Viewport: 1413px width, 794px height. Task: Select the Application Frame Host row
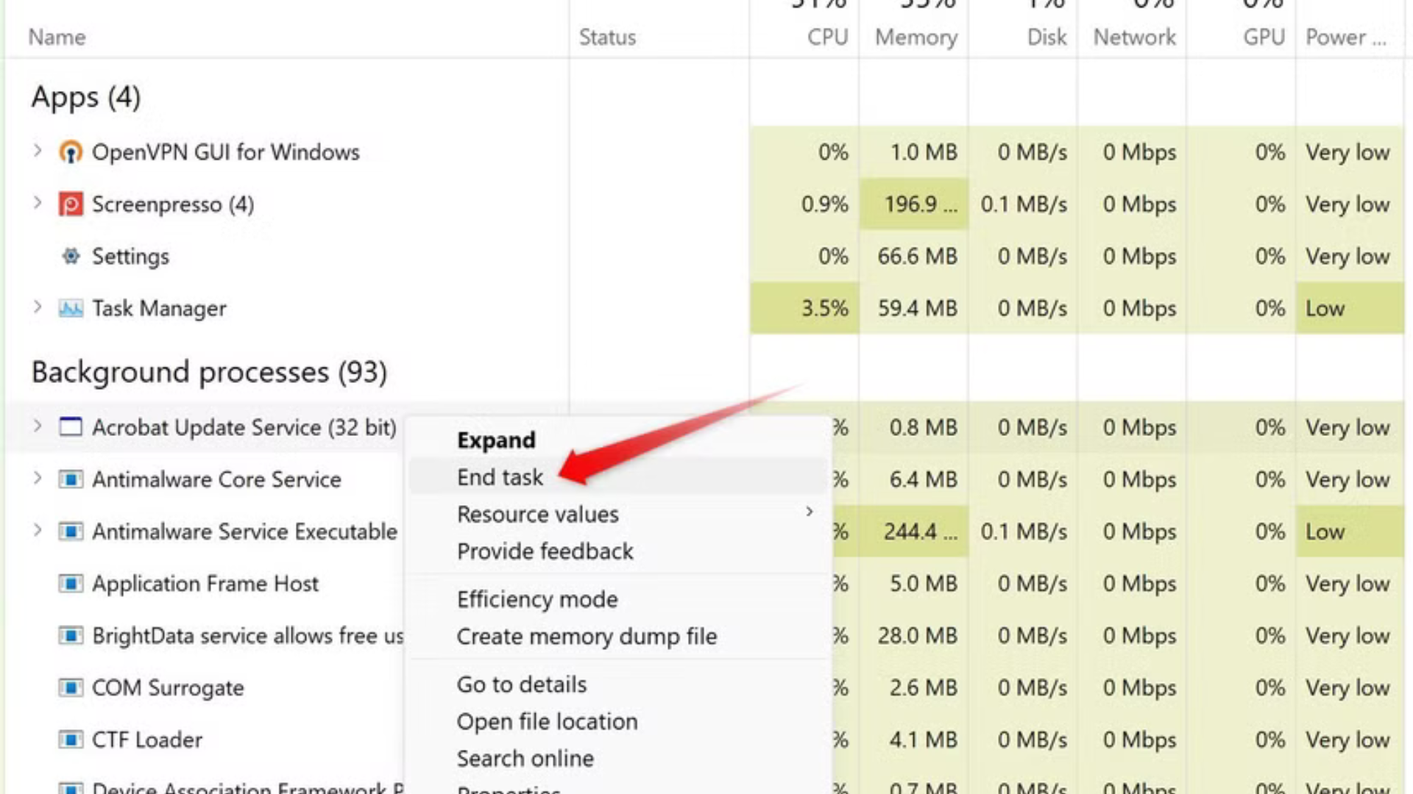pos(205,584)
